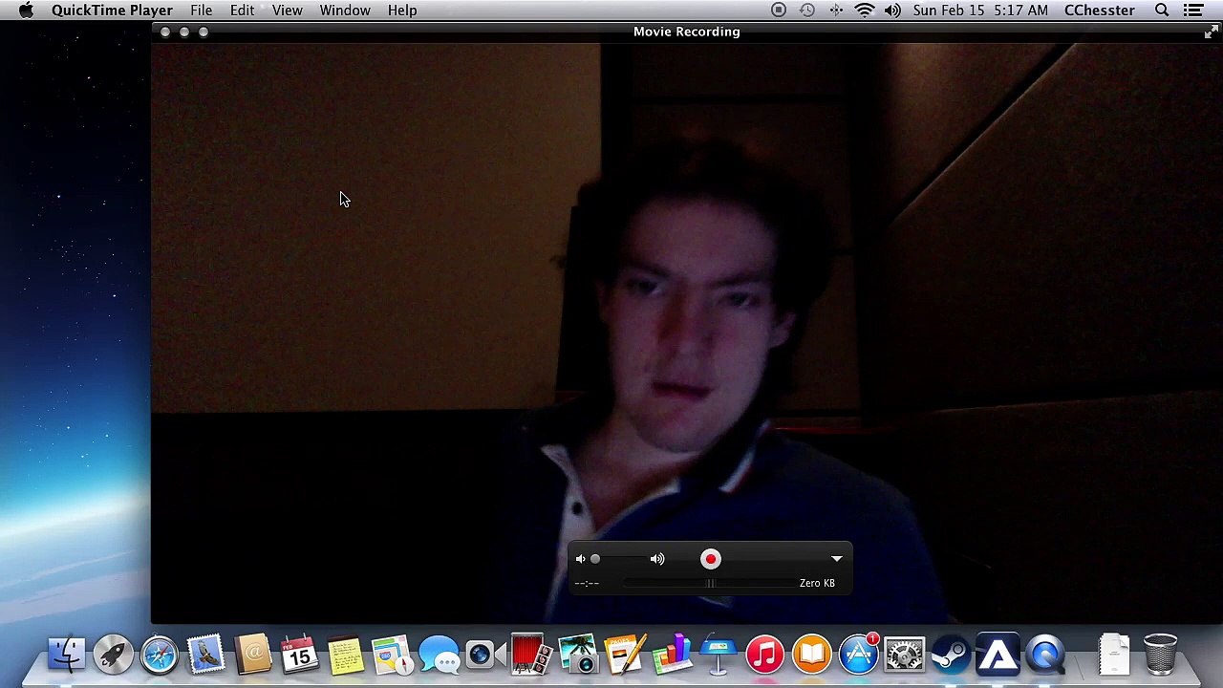Viewport: 1223px width, 688px height.
Task: Open the View menu
Action: [287, 11]
